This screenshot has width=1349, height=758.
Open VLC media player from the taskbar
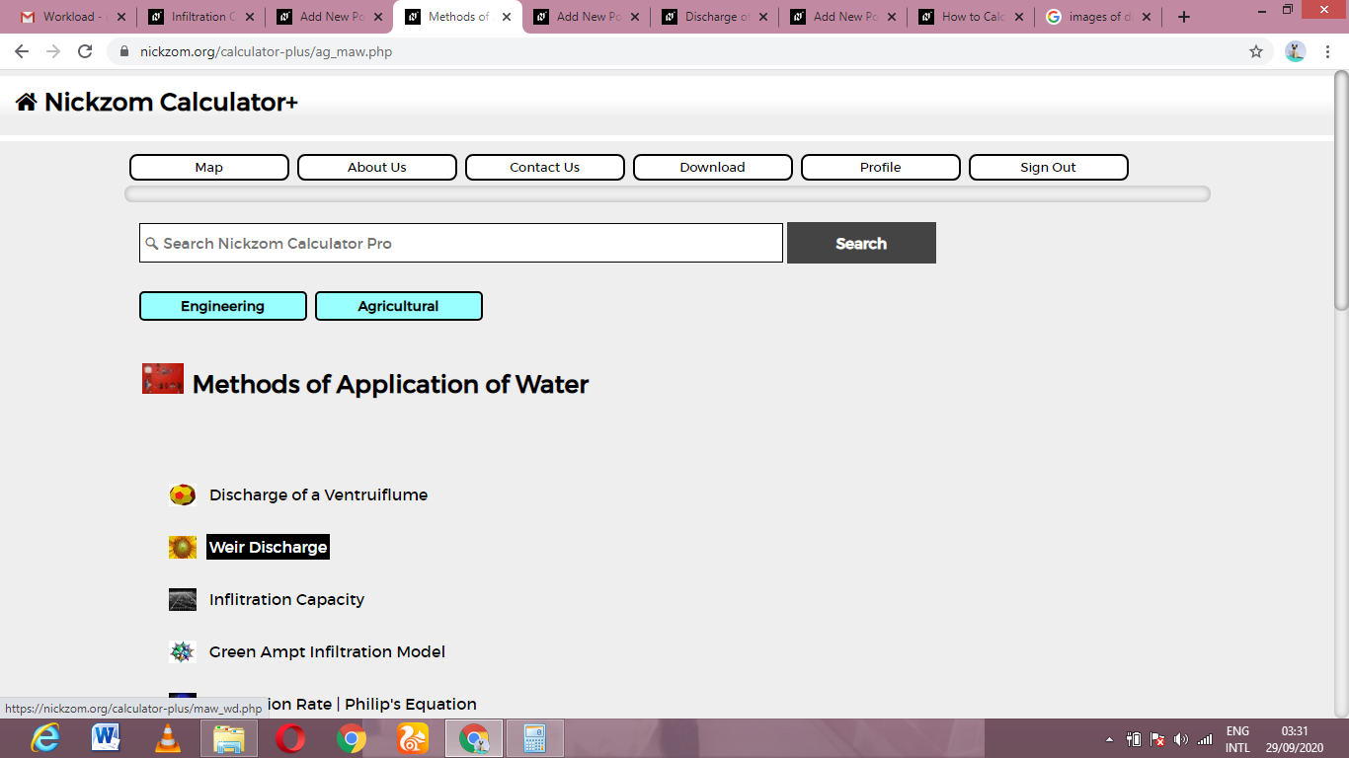(x=168, y=738)
